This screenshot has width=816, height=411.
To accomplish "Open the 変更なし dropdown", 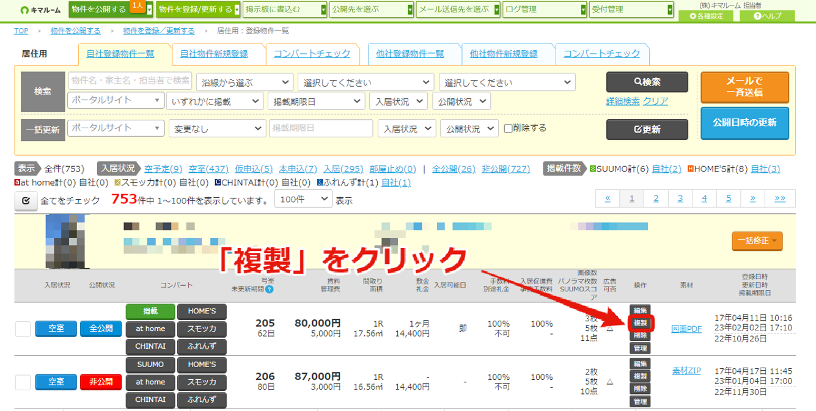I will click(217, 129).
